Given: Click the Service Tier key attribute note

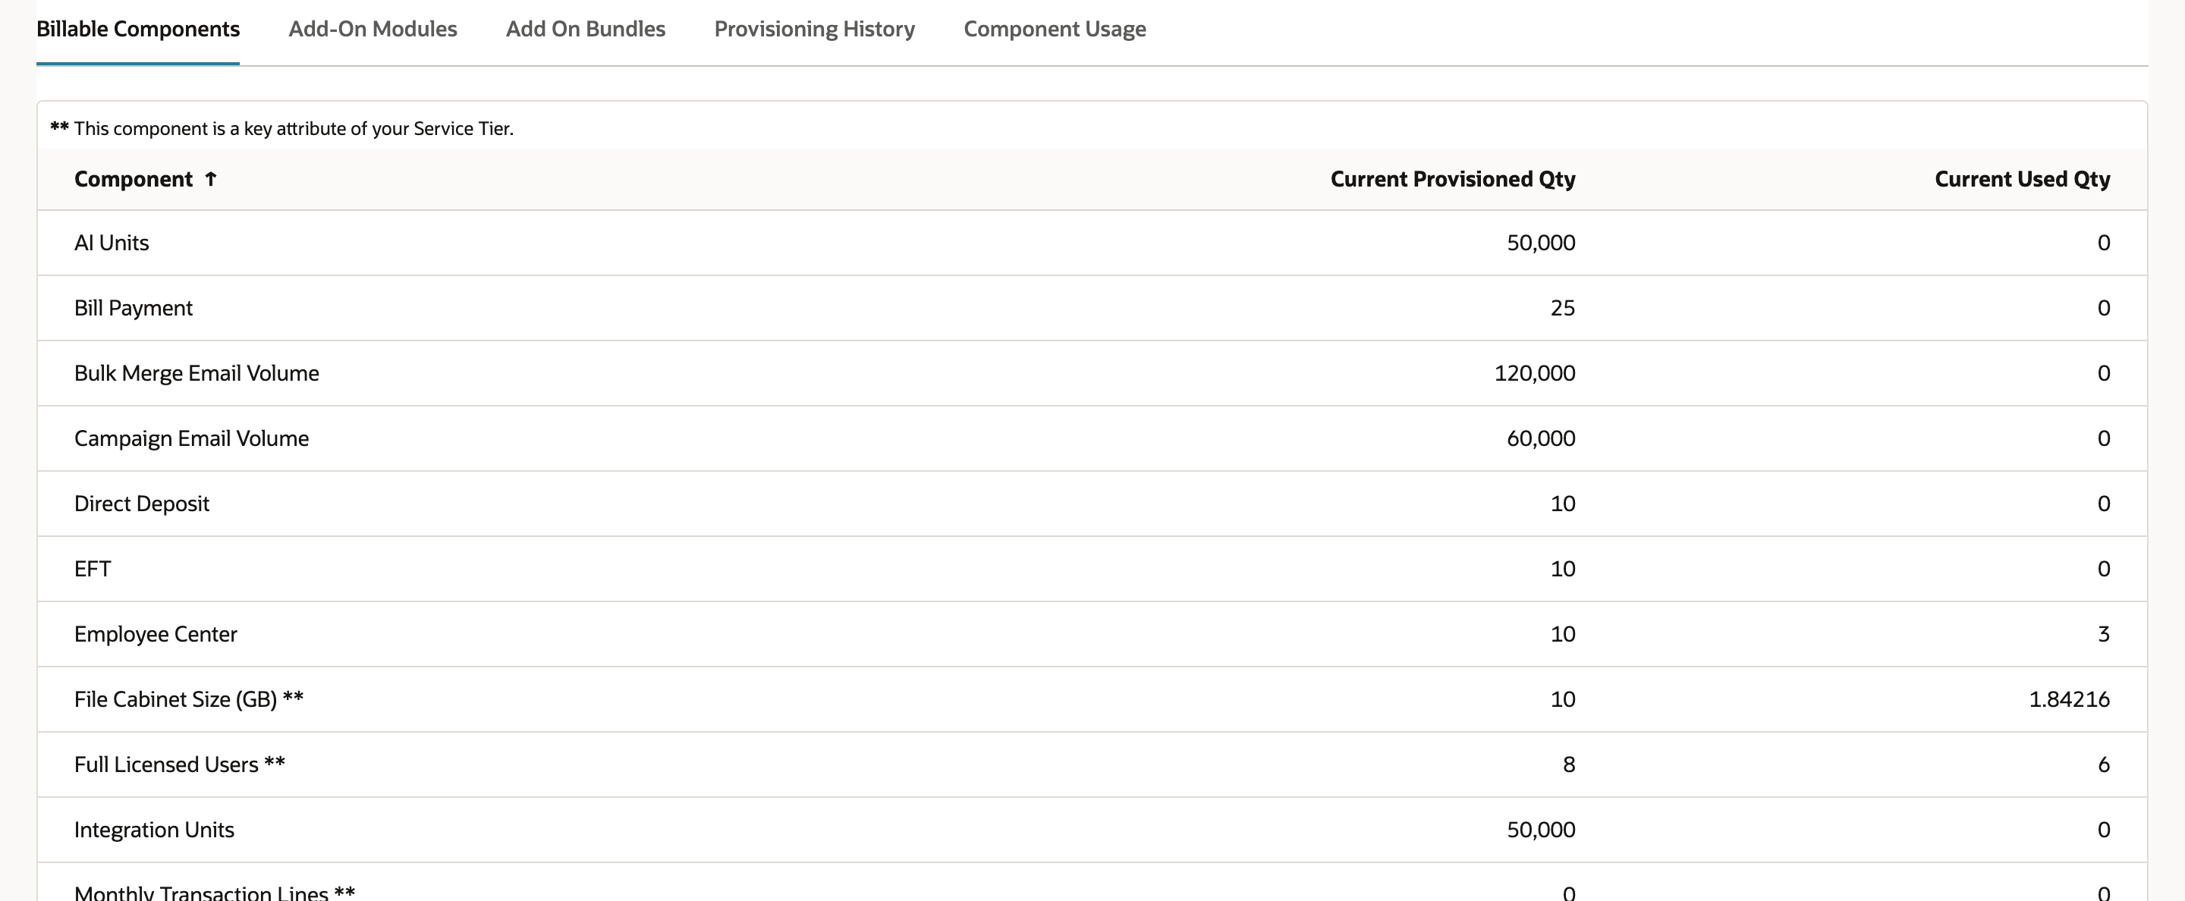Looking at the screenshot, I should (x=281, y=128).
